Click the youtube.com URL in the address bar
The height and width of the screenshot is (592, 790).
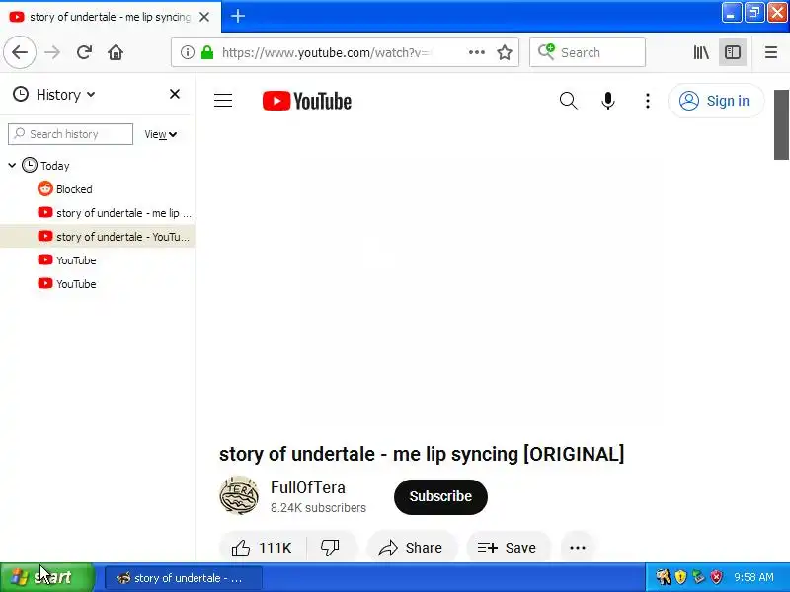tap(326, 52)
